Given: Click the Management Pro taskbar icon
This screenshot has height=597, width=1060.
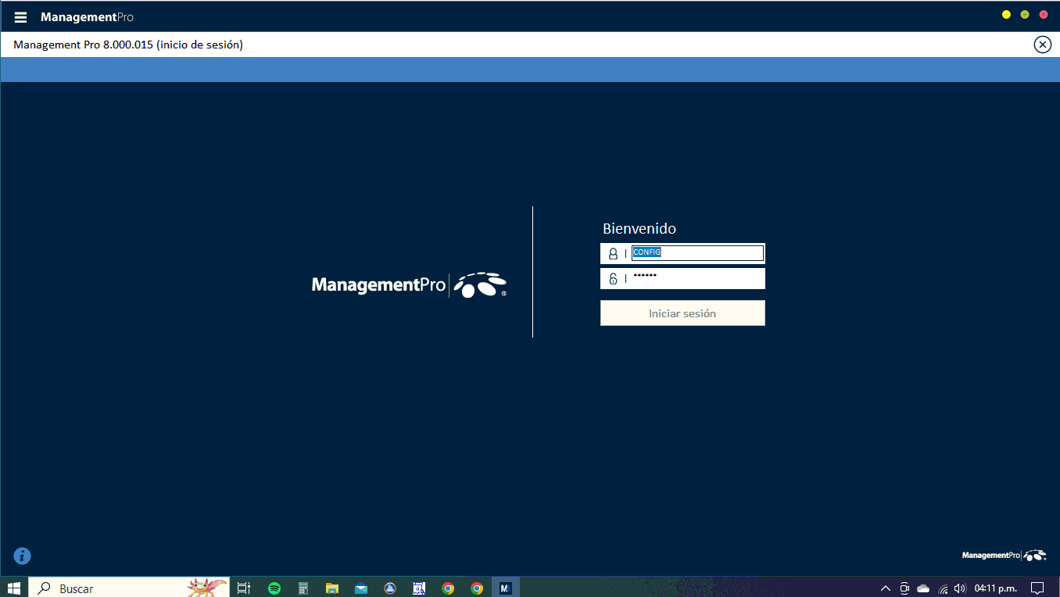Looking at the screenshot, I should 505,588.
